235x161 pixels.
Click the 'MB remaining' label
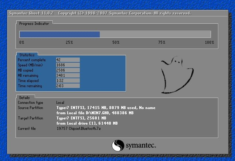click(x=28, y=76)
